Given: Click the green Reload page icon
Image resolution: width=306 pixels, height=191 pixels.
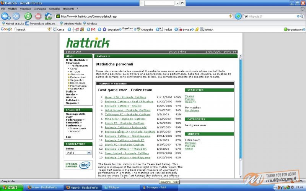Looking at the screenshot, I should pos(28,16).
